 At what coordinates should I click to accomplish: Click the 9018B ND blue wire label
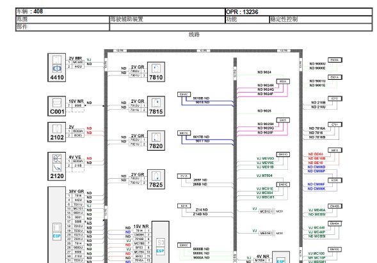coord(201,98)
